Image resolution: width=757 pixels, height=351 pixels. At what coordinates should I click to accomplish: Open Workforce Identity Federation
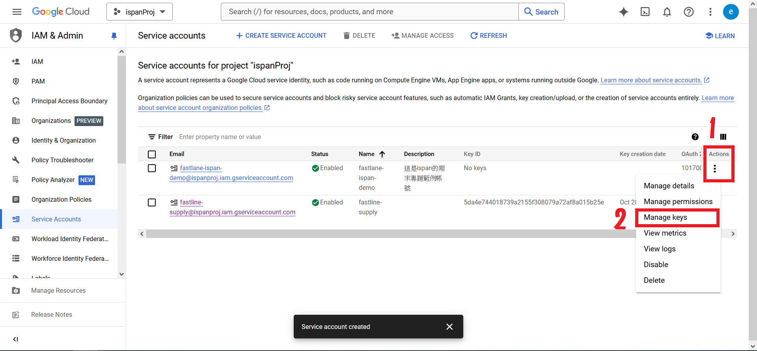59,258
